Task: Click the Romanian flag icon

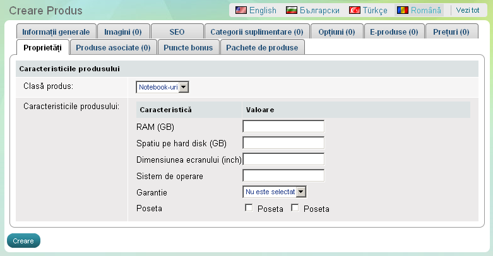Action: click(x=402, y=11)
